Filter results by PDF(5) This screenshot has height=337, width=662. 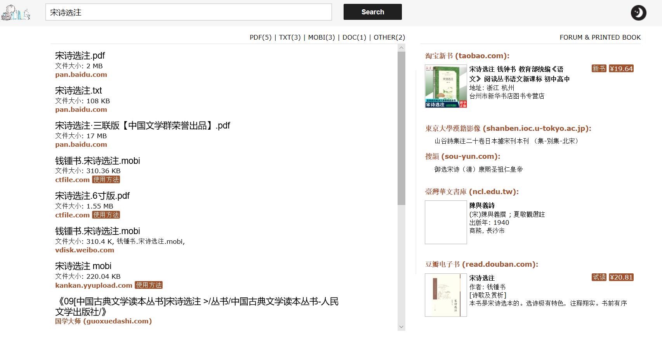[x=261, y=37]
